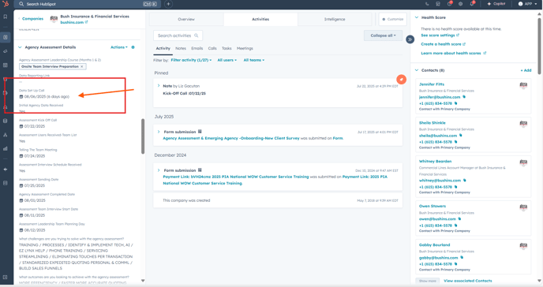Screen dimensions: 543x287
Task: Copy owen@bushins.com email icon
Action: (459, 218)
